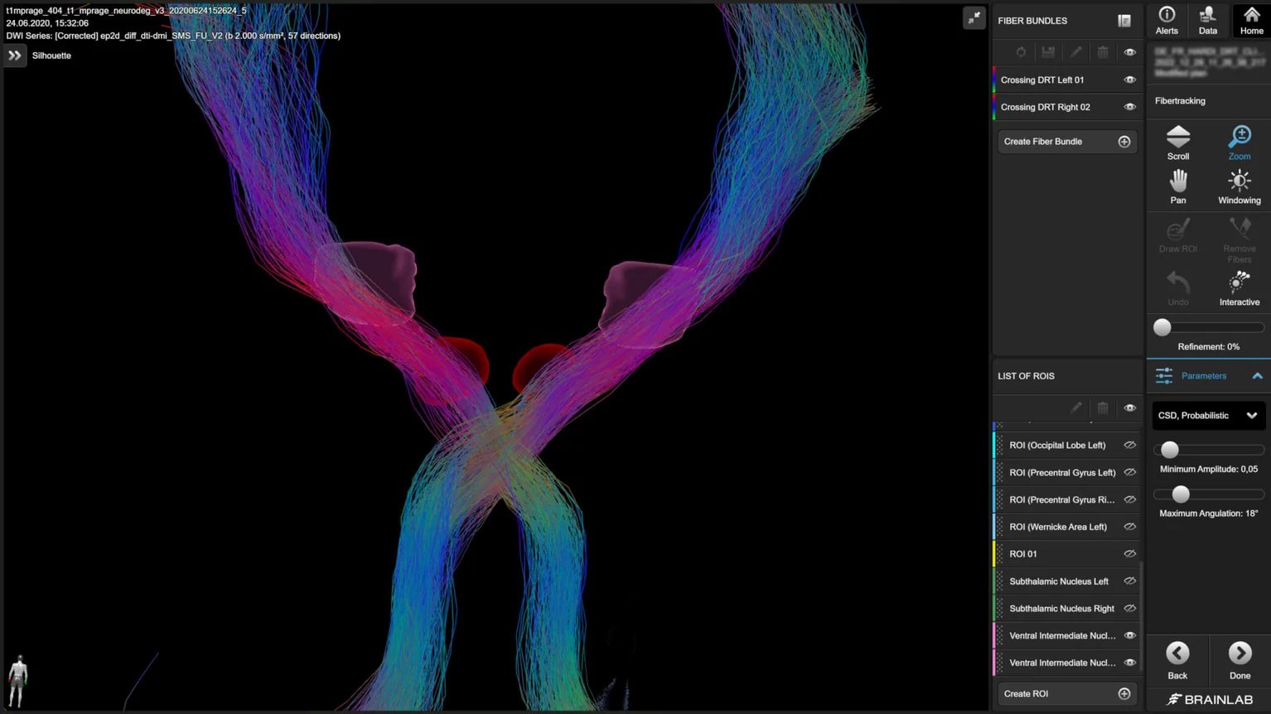Select the Draw ROI tool
The width and height of the screenshot is (1271, 714).
(x=1178, y=235)
